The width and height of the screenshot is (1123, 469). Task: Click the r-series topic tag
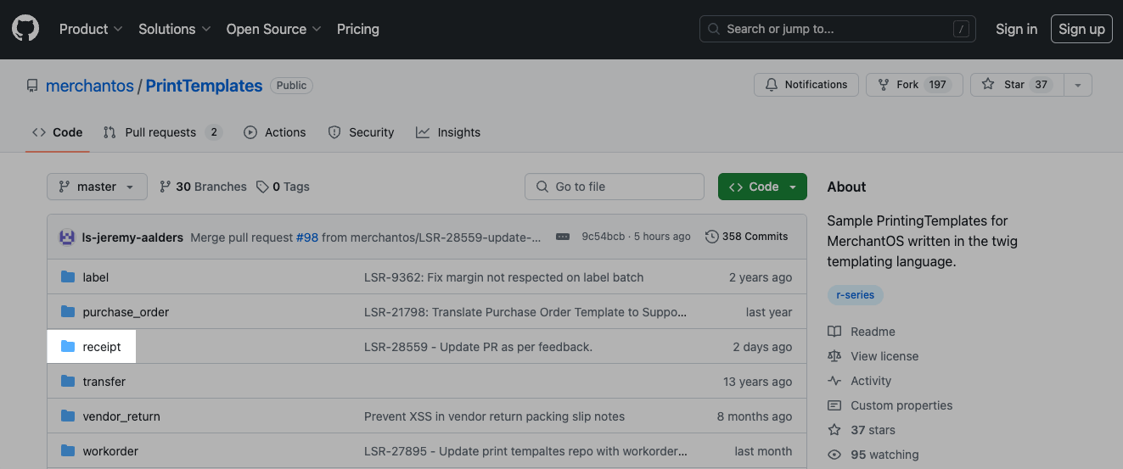tap(856, 295)
